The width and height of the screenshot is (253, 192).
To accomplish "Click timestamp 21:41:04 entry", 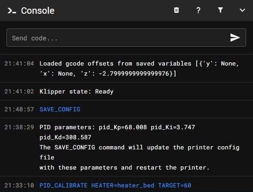I will (19, 64).
